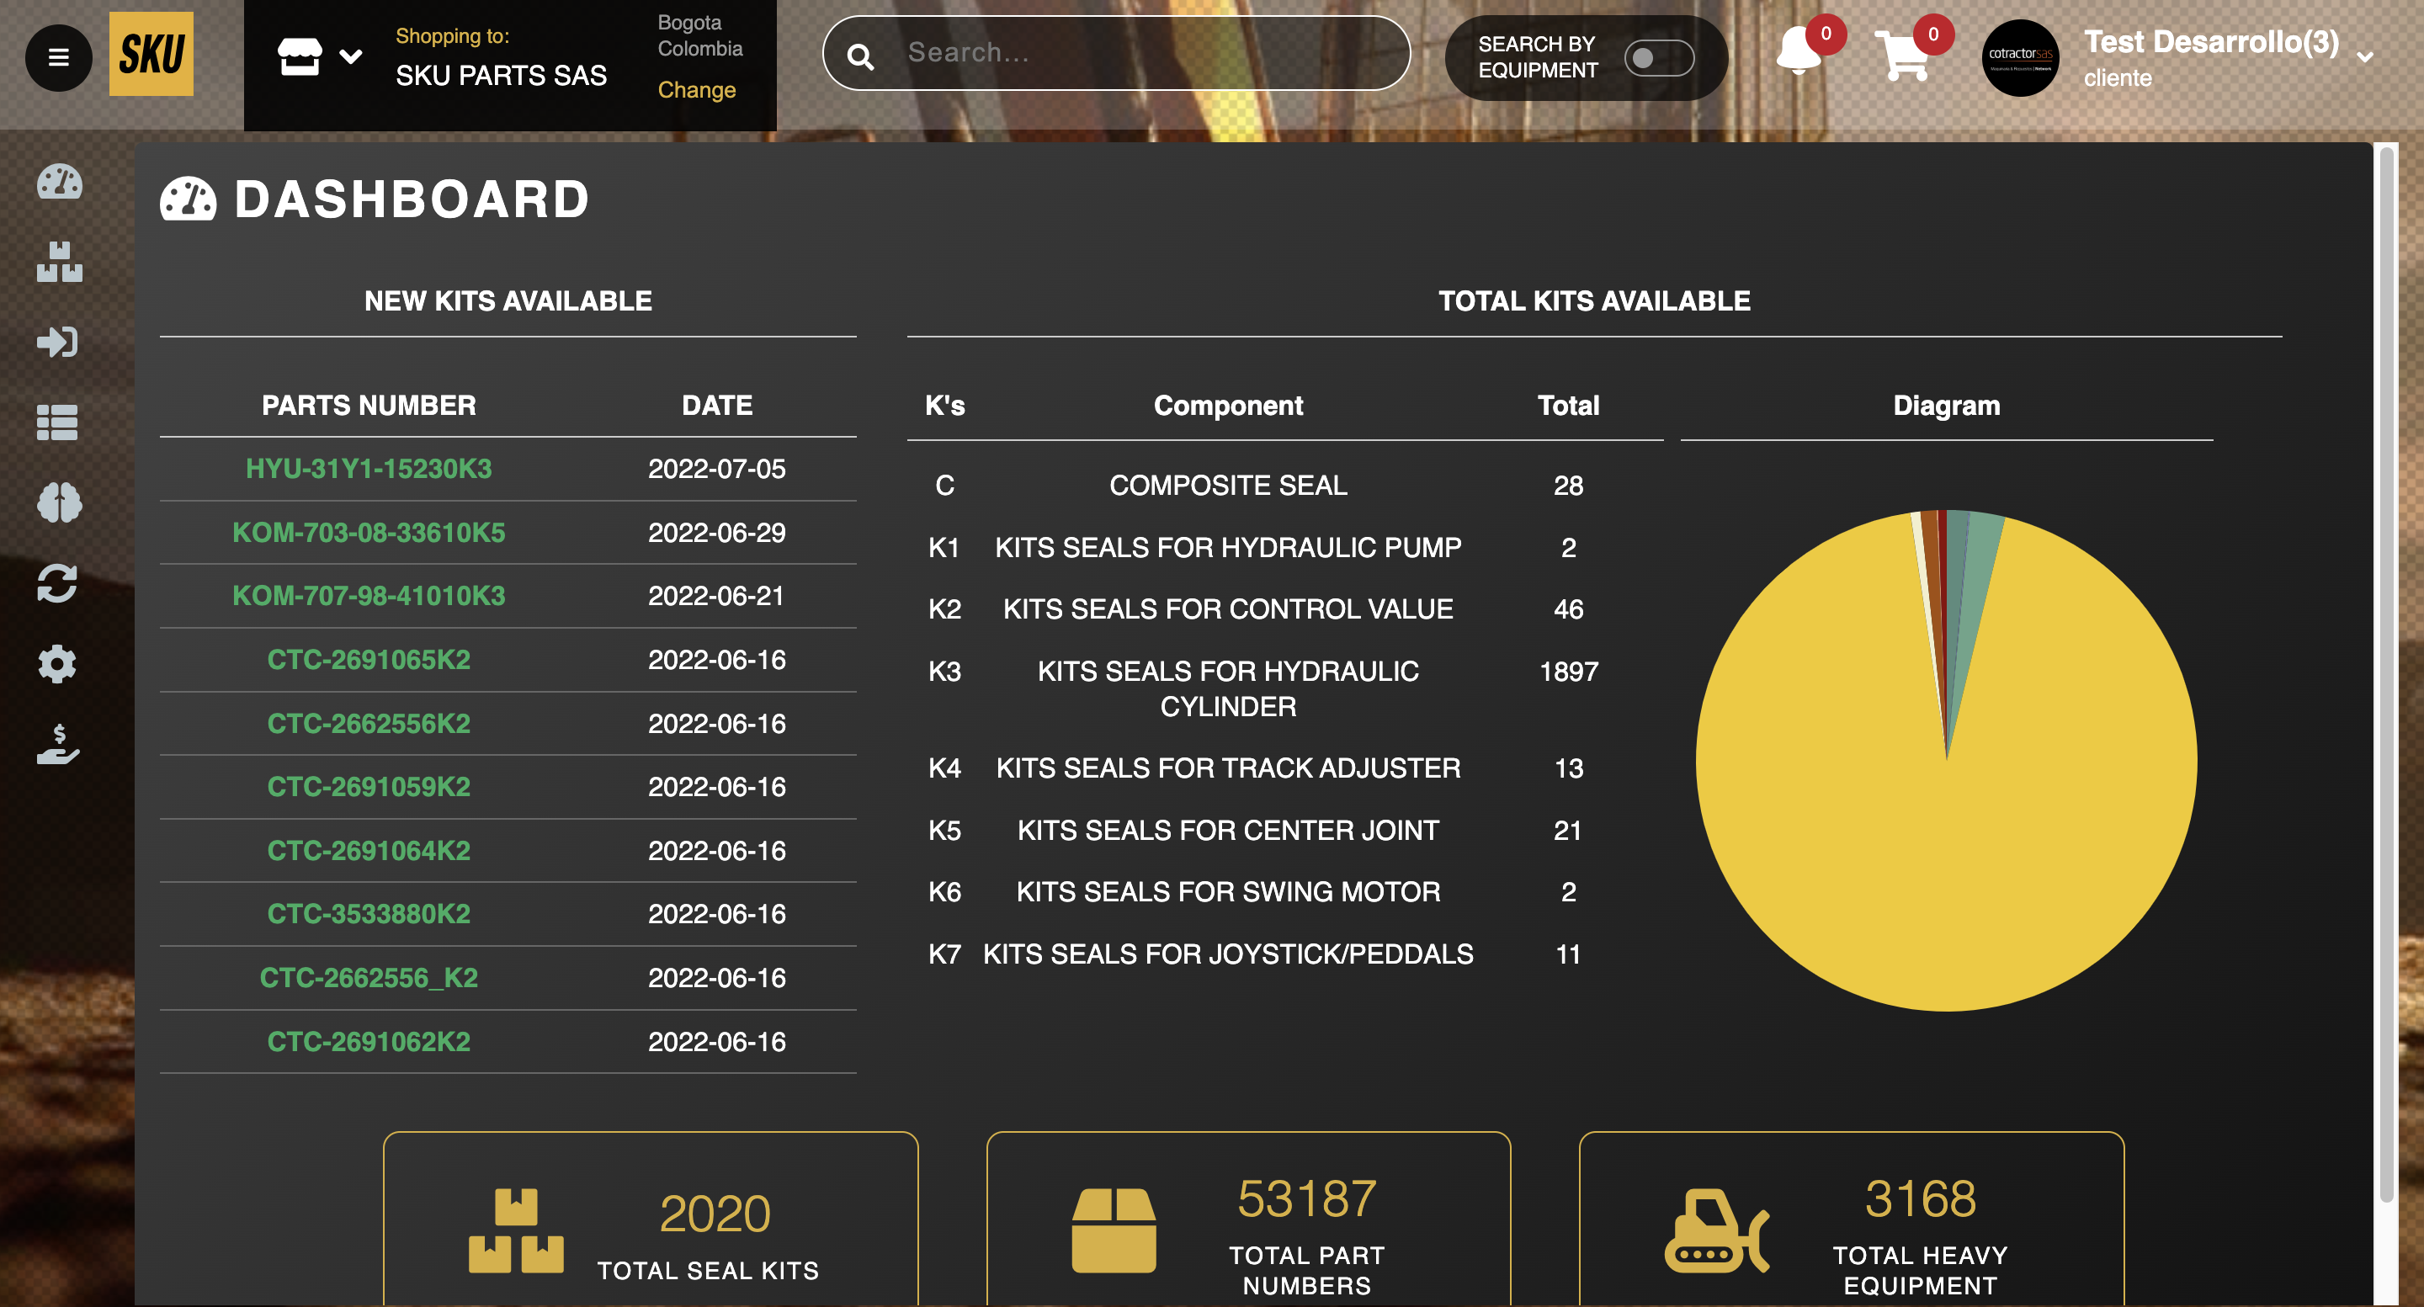Screen dimensions: 2424x1307
Task: Click the brain sidebar icon
Action: point(59,503)
